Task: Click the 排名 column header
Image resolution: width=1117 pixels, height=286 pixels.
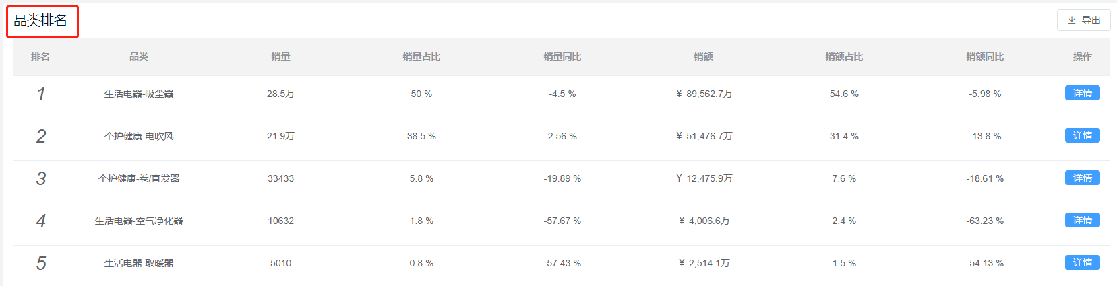Action: (40, 57)
